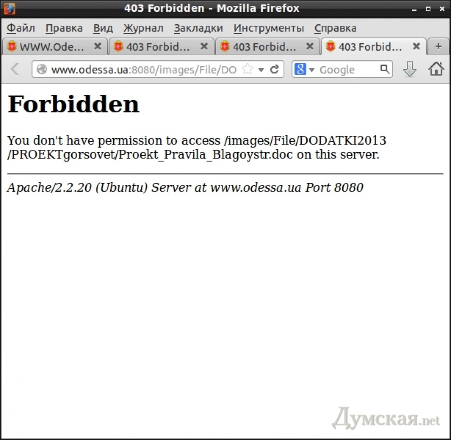Open the downloads arrow button

click(410, 69)
